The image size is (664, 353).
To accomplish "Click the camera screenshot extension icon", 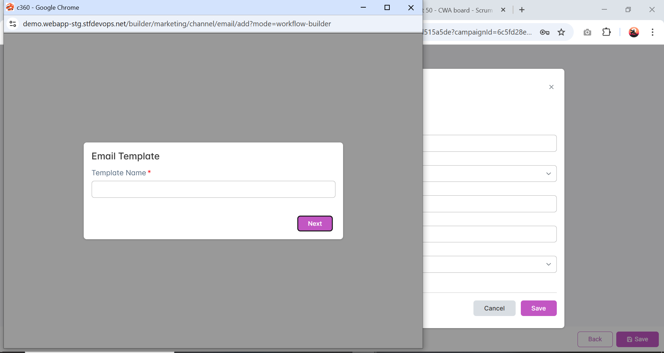I will click(x=587, y=32).
